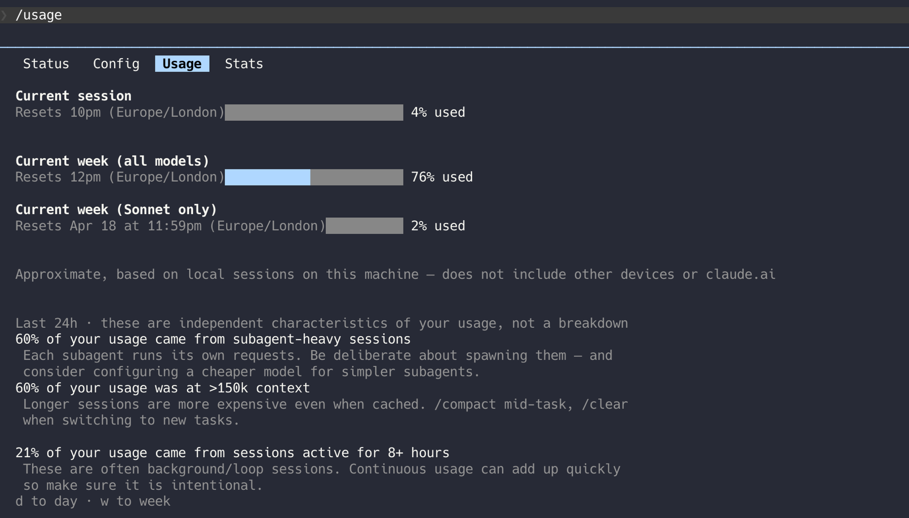Click the /usage command text
The image size is (909, 518).
[x=39, y=15]
